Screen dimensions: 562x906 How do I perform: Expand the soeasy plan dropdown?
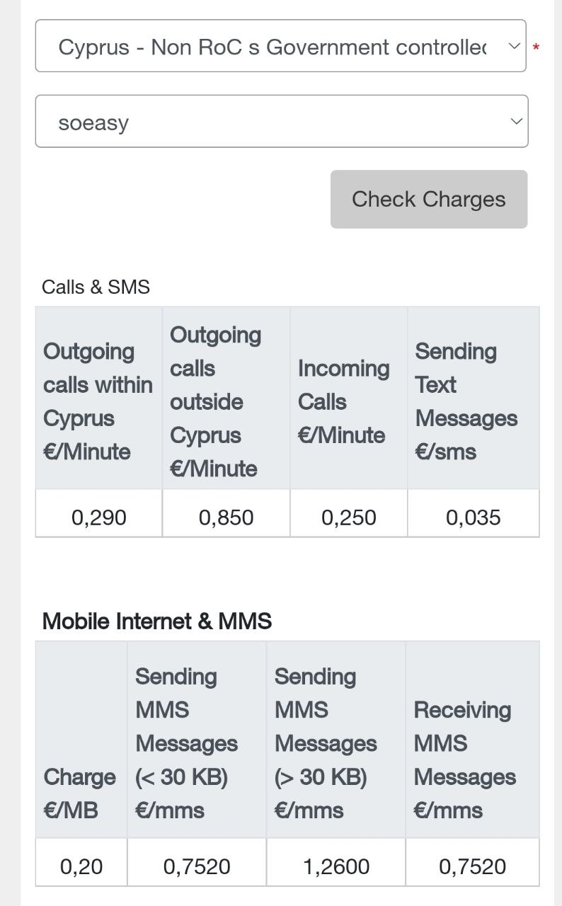tap(281, 122)
